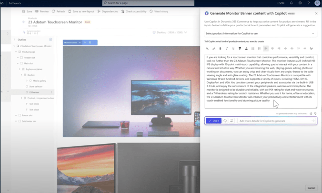This screenshot has height=193, width=322.
Task: Open the adjust settings sliders icon
Action: tap(231, 121)
